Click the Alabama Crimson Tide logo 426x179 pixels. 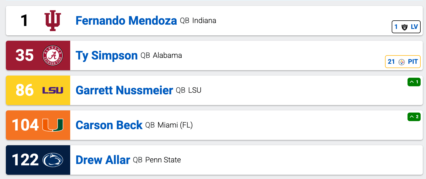click(x=53, y=55)
